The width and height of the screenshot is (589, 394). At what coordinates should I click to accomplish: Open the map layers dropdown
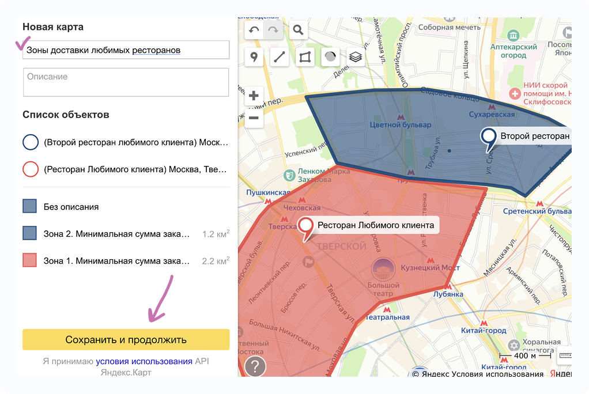tap(356, 57)
